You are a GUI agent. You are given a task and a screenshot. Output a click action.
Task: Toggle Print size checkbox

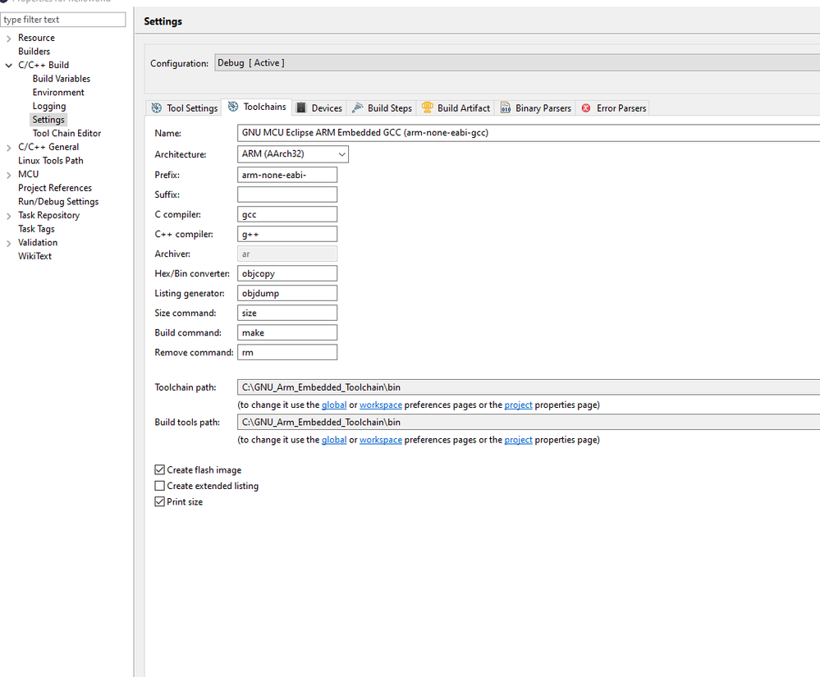(160, 502)
